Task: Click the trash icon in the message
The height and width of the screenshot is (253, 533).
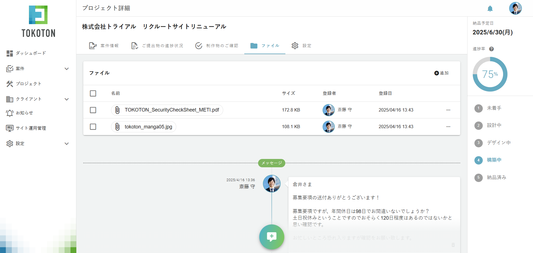Action: (x=453, y=245)
